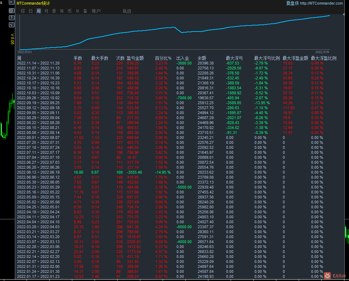Click the minimize panel button beside MTCommander统计
The width and height of the screenshot is (349, 281).
11,3
